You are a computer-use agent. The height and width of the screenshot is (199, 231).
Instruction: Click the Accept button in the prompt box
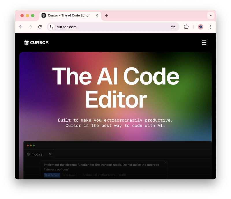click(x=52, y=175)
